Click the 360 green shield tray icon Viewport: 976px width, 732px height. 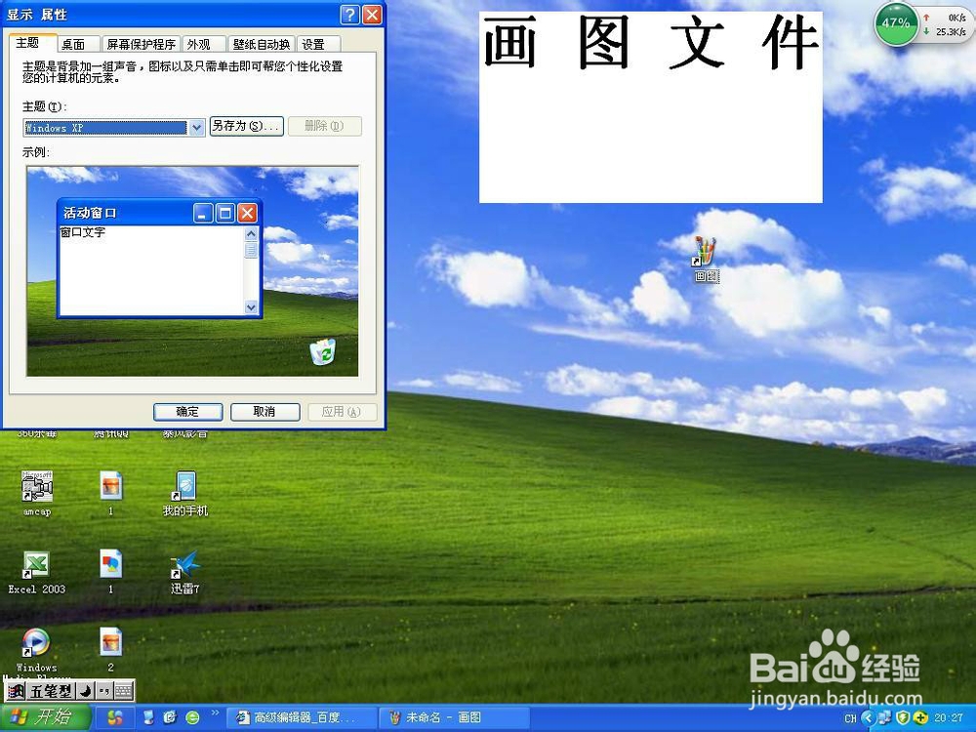[x=903, y=718]
